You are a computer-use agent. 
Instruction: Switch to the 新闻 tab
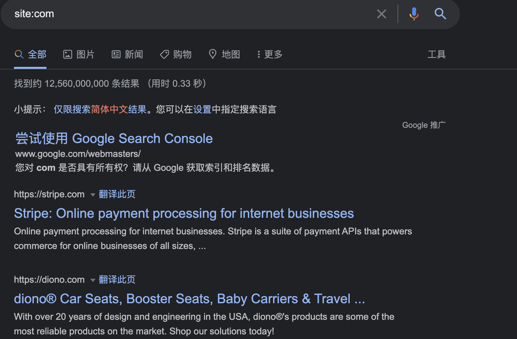point(127,54)
